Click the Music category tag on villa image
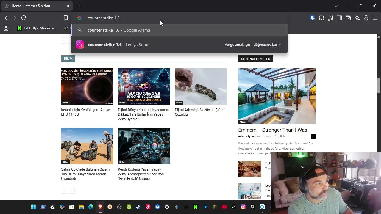This screenshot has width=381, height=214. pos(243,122)
